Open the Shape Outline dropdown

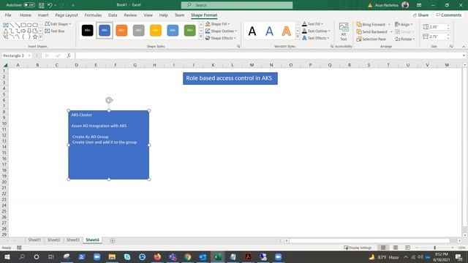click(221, 31)
